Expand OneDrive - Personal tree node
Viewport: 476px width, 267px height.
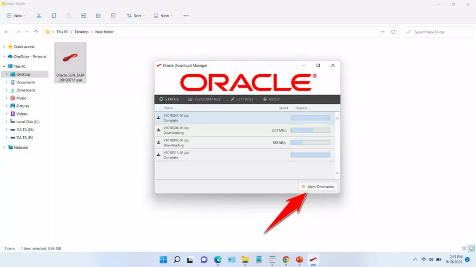4,57
